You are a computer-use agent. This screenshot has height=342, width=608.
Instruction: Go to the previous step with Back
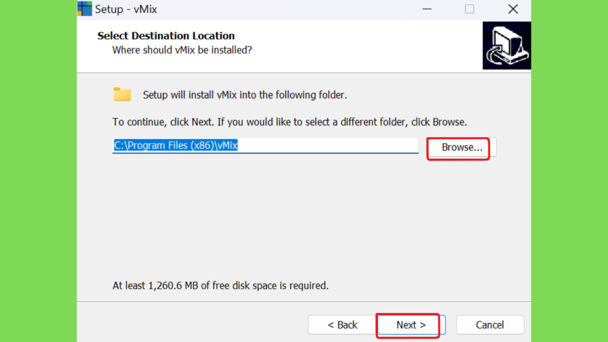click(342, 325)
